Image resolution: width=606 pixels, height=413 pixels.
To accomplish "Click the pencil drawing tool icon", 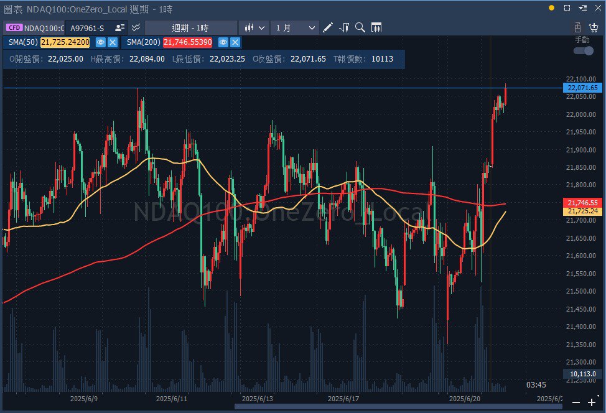I will tap(329, 28).
